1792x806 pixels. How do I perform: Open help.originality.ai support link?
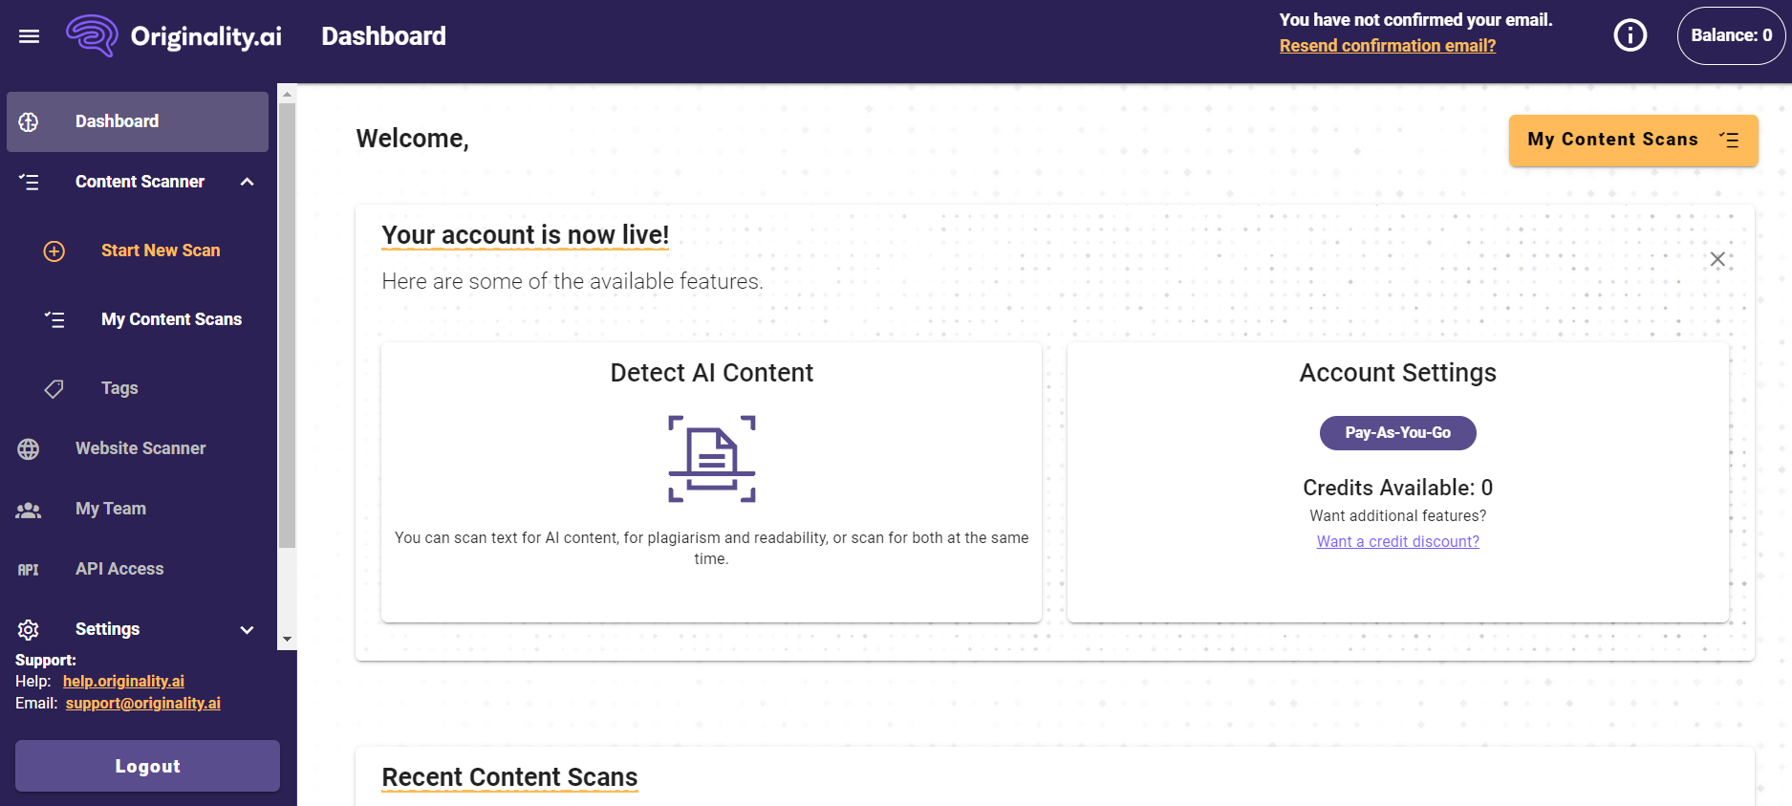(x=123, y=681)
